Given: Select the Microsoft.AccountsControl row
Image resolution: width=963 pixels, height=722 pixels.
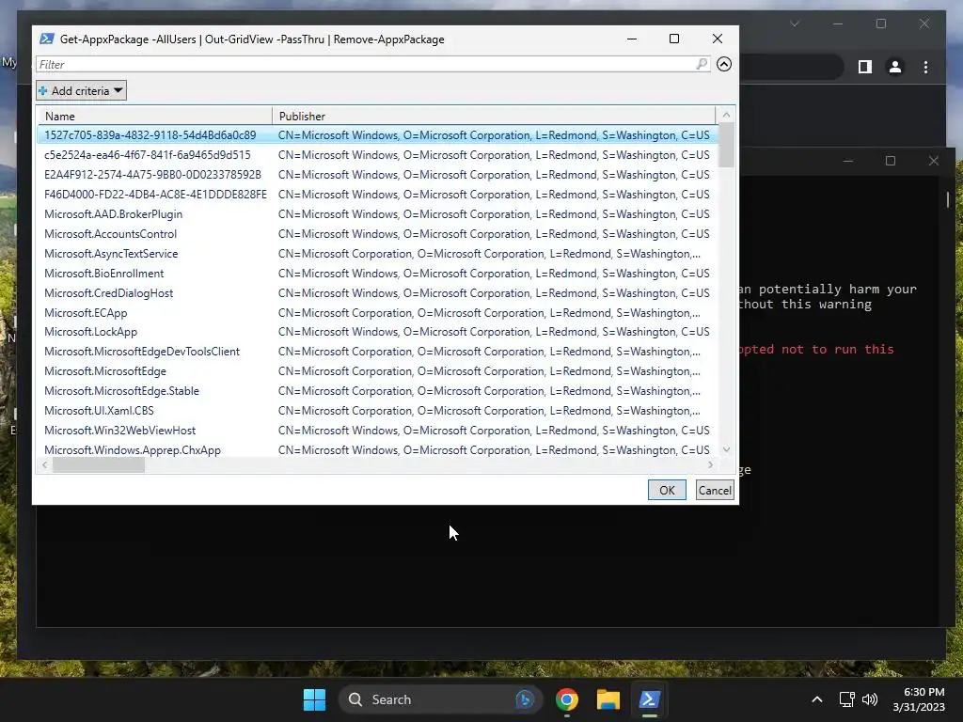Looking at the screenshot, I should click(x=377, y=234).
